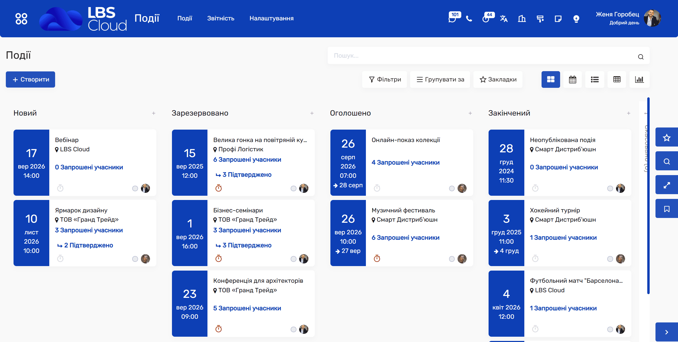
Task: Open Женя Горобец user profile menu
Action: point(628,18)
